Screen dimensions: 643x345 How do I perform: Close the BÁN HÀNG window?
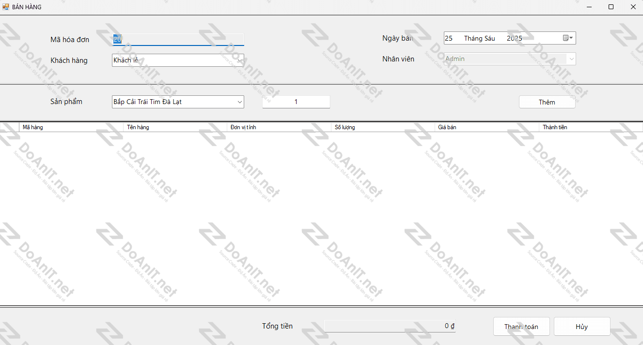point(633,7)
